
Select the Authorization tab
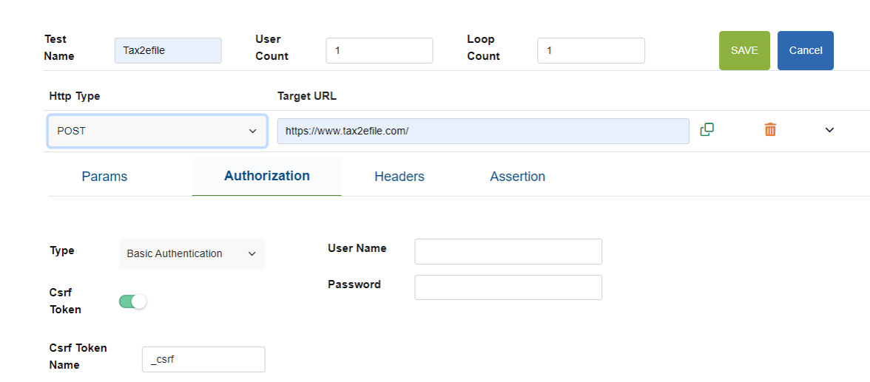point(266,176)
